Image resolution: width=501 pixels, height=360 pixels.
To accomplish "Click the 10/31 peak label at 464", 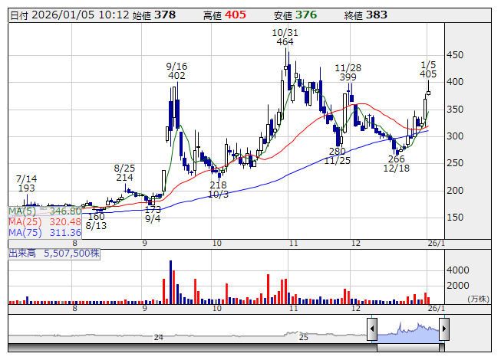I will [x=284, y=38].
